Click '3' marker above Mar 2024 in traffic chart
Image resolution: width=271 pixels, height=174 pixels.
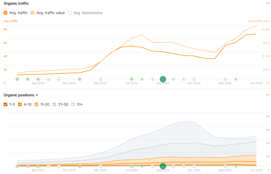click(x=100, y=79)
